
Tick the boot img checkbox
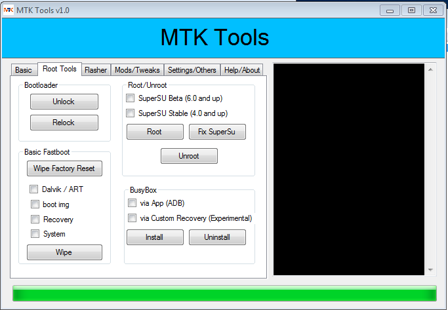click(35, 204)
